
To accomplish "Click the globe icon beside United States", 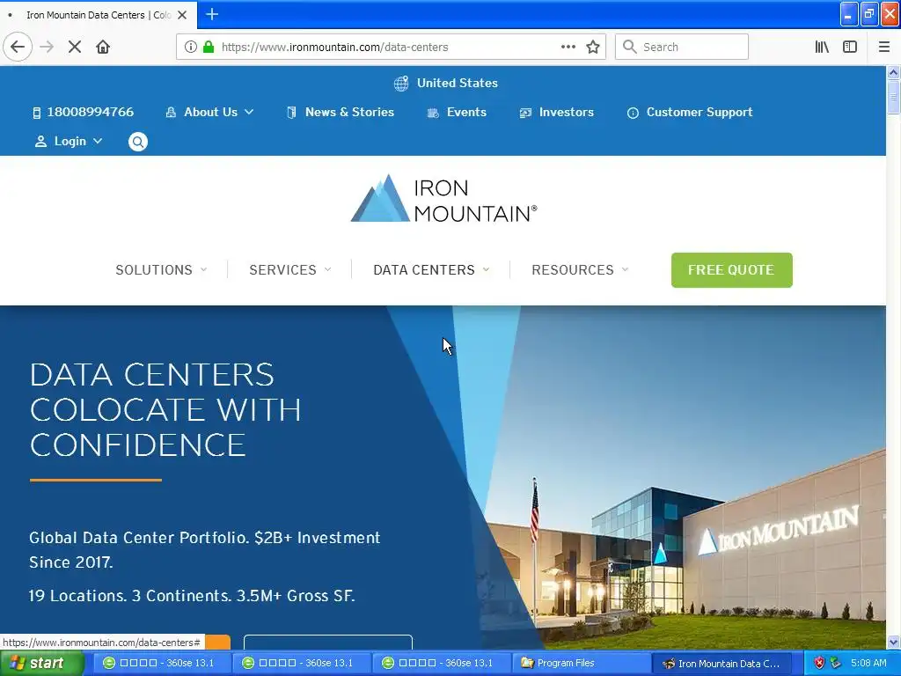I will (x=401, y=84).
